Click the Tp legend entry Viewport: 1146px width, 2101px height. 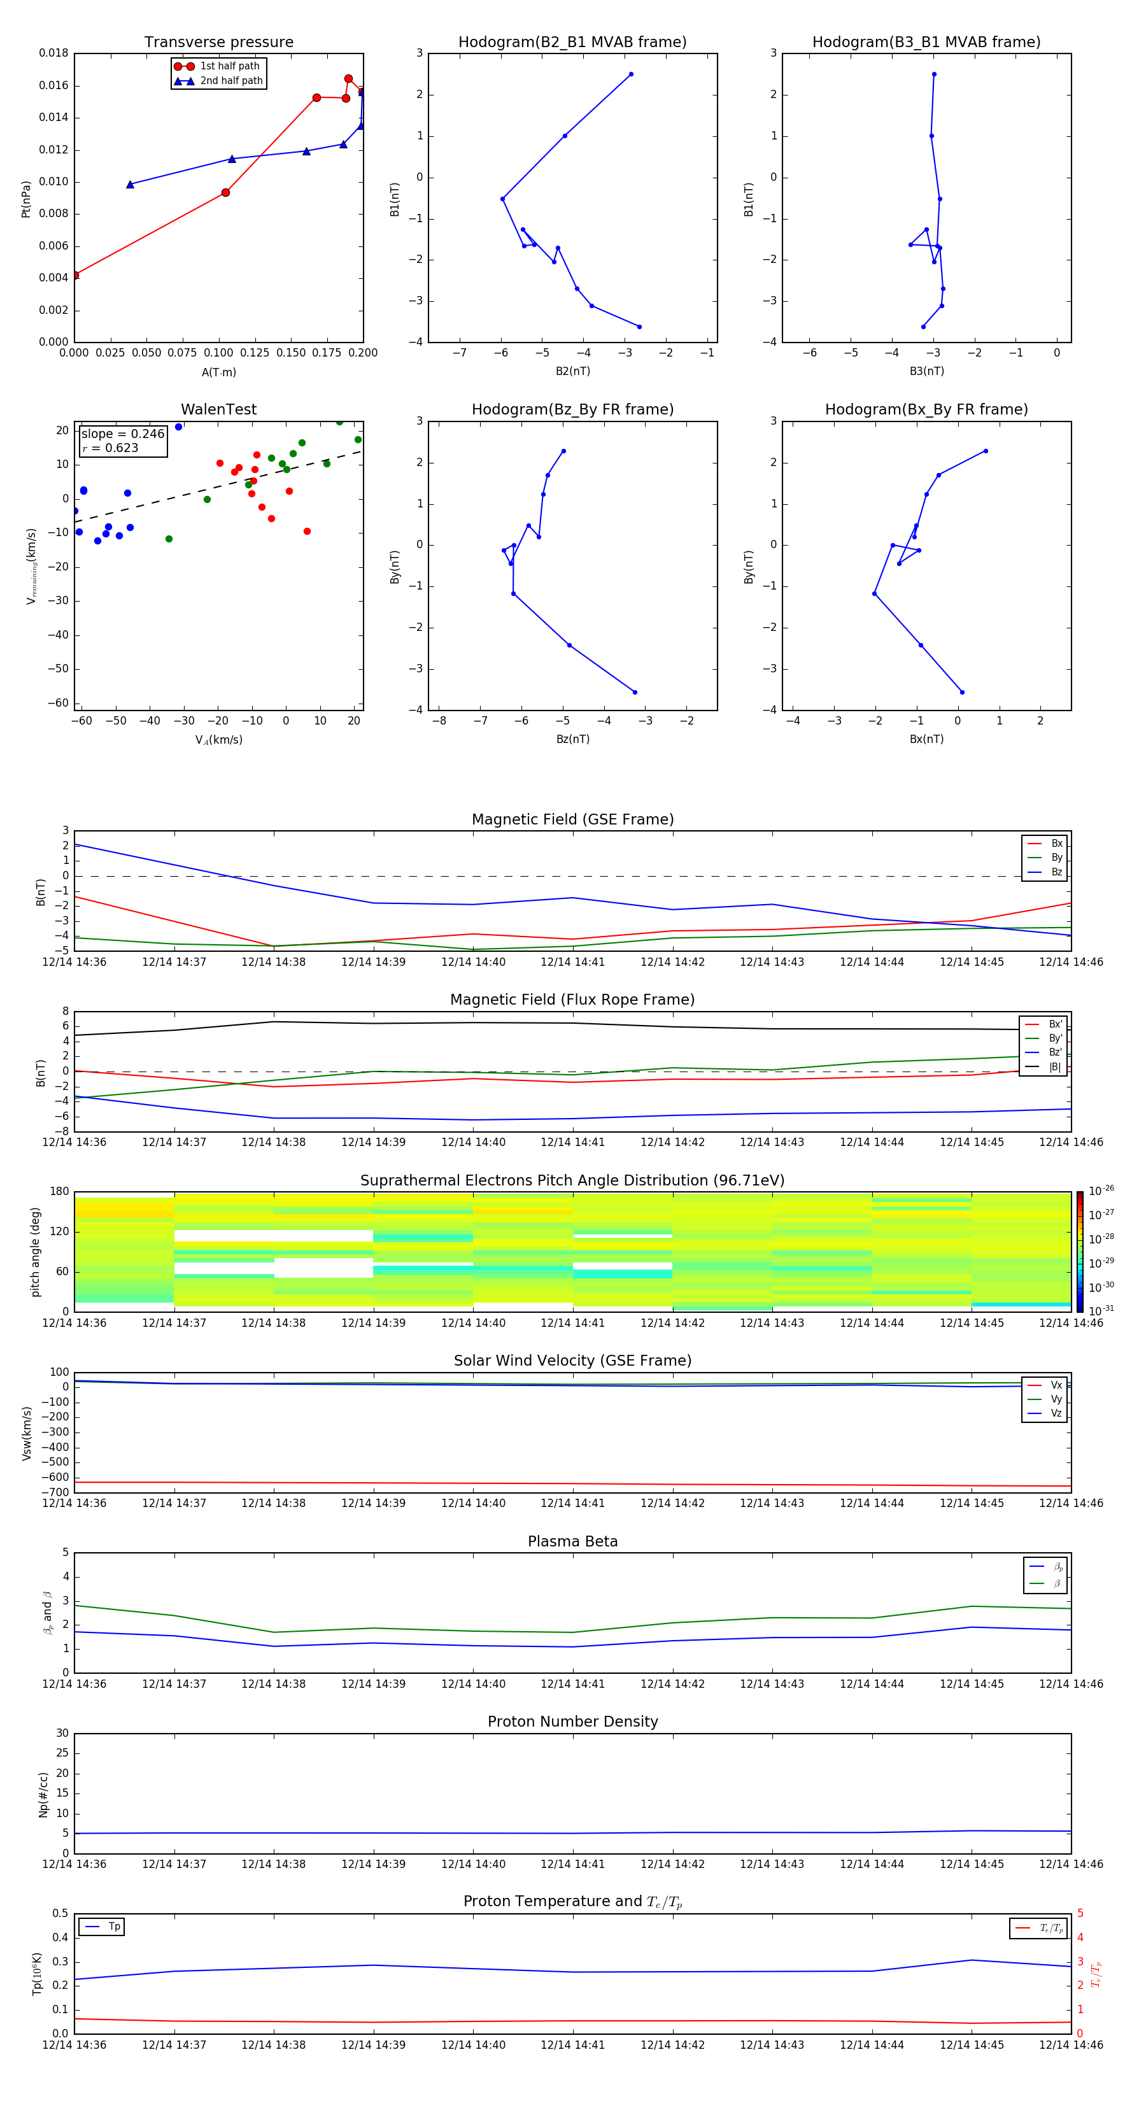click(102, 1927)
